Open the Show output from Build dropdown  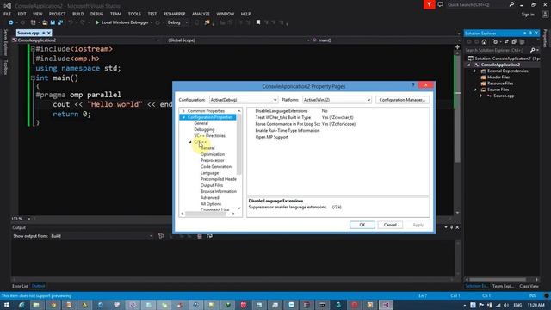102,236
